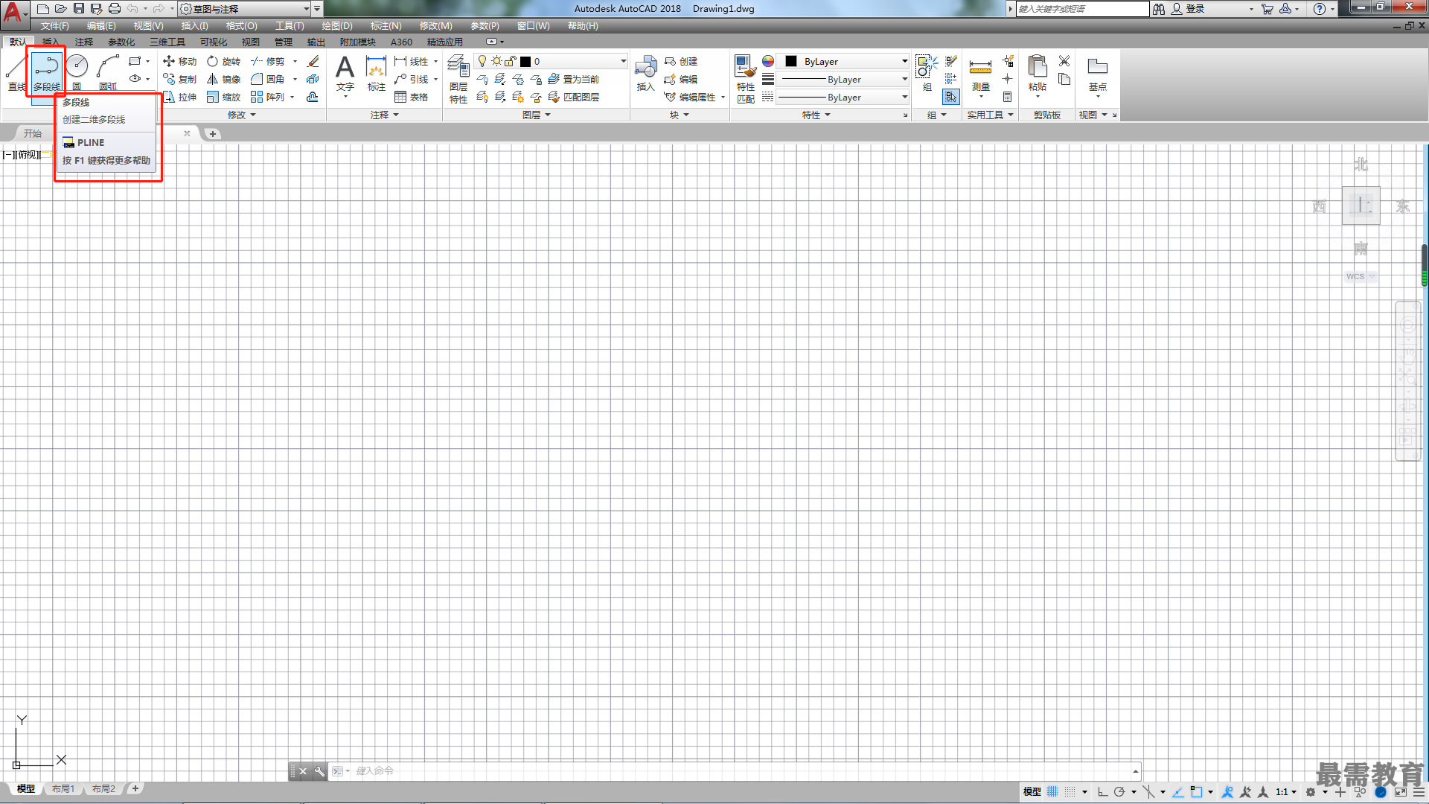Click the 旋转 (Rotate) tool
Viewport: 1429px width, 804px height.
[x=223, y=61]
